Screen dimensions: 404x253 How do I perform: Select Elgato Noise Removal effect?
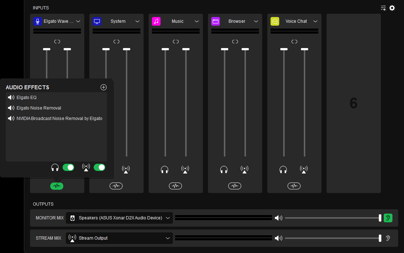[39, 108]
